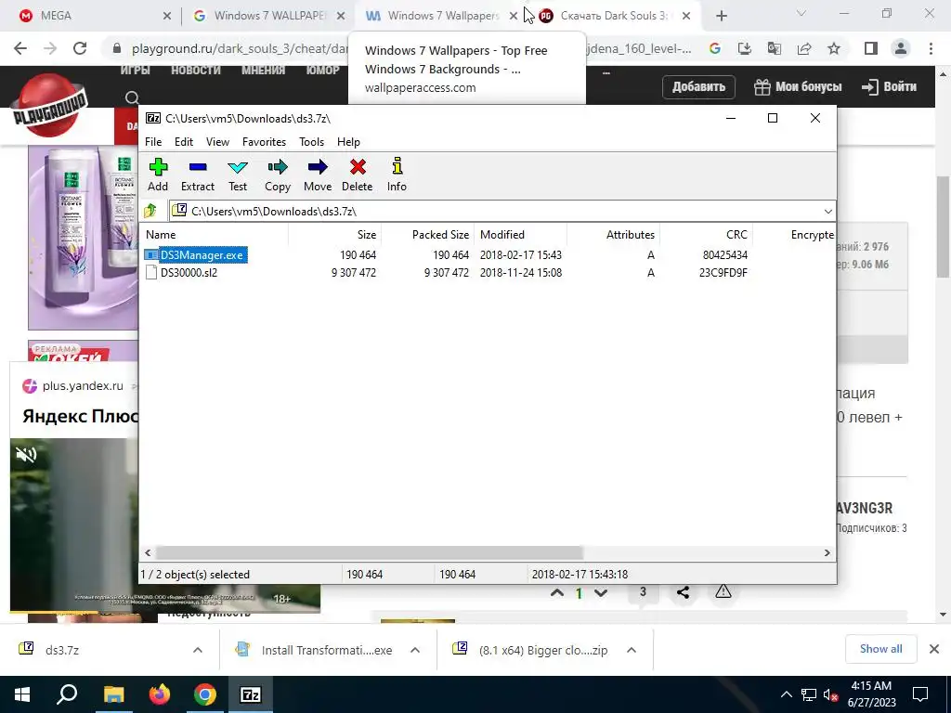Click the report warning triangle icon
Viewport: 951px width, 713px height.
pyautogui.click(x=723, y=591)
